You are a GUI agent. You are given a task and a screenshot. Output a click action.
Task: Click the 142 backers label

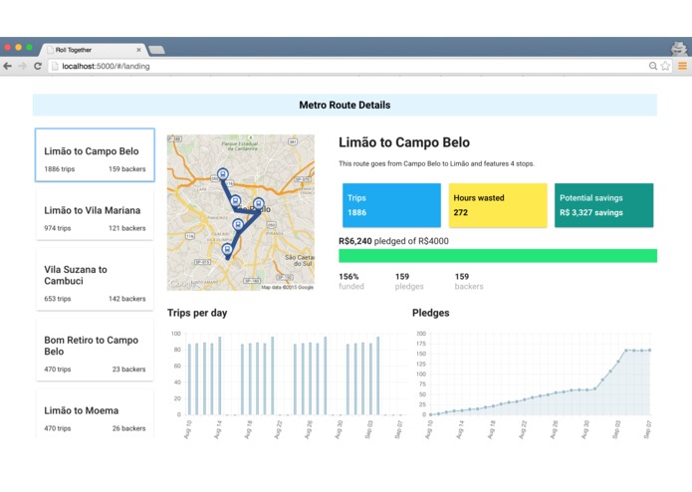(x=127, y=299)
